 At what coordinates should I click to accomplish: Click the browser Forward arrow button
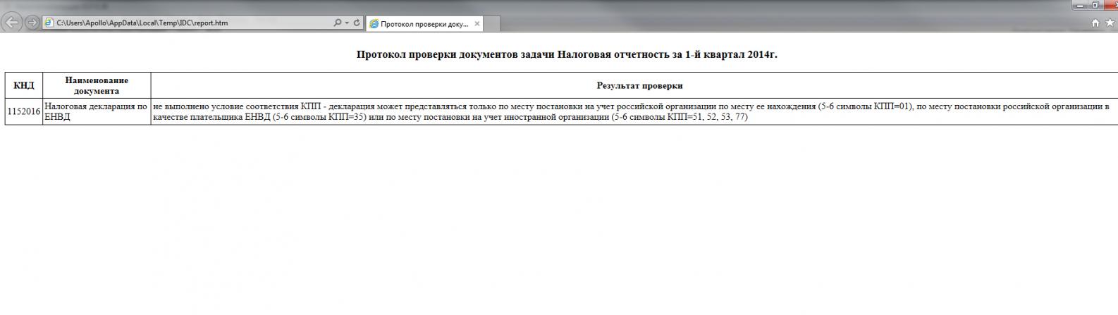point(32,23)
